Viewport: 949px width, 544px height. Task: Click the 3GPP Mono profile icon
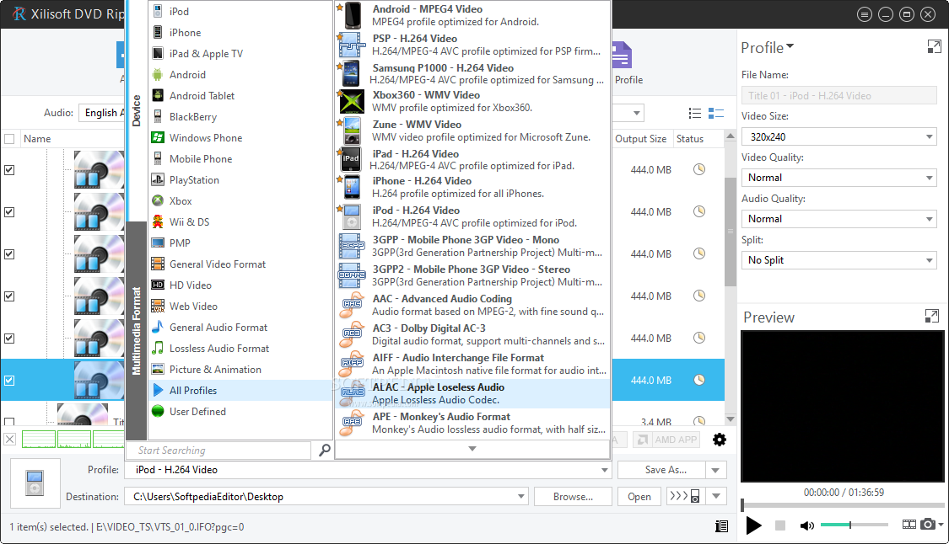[x=351, y=246]
